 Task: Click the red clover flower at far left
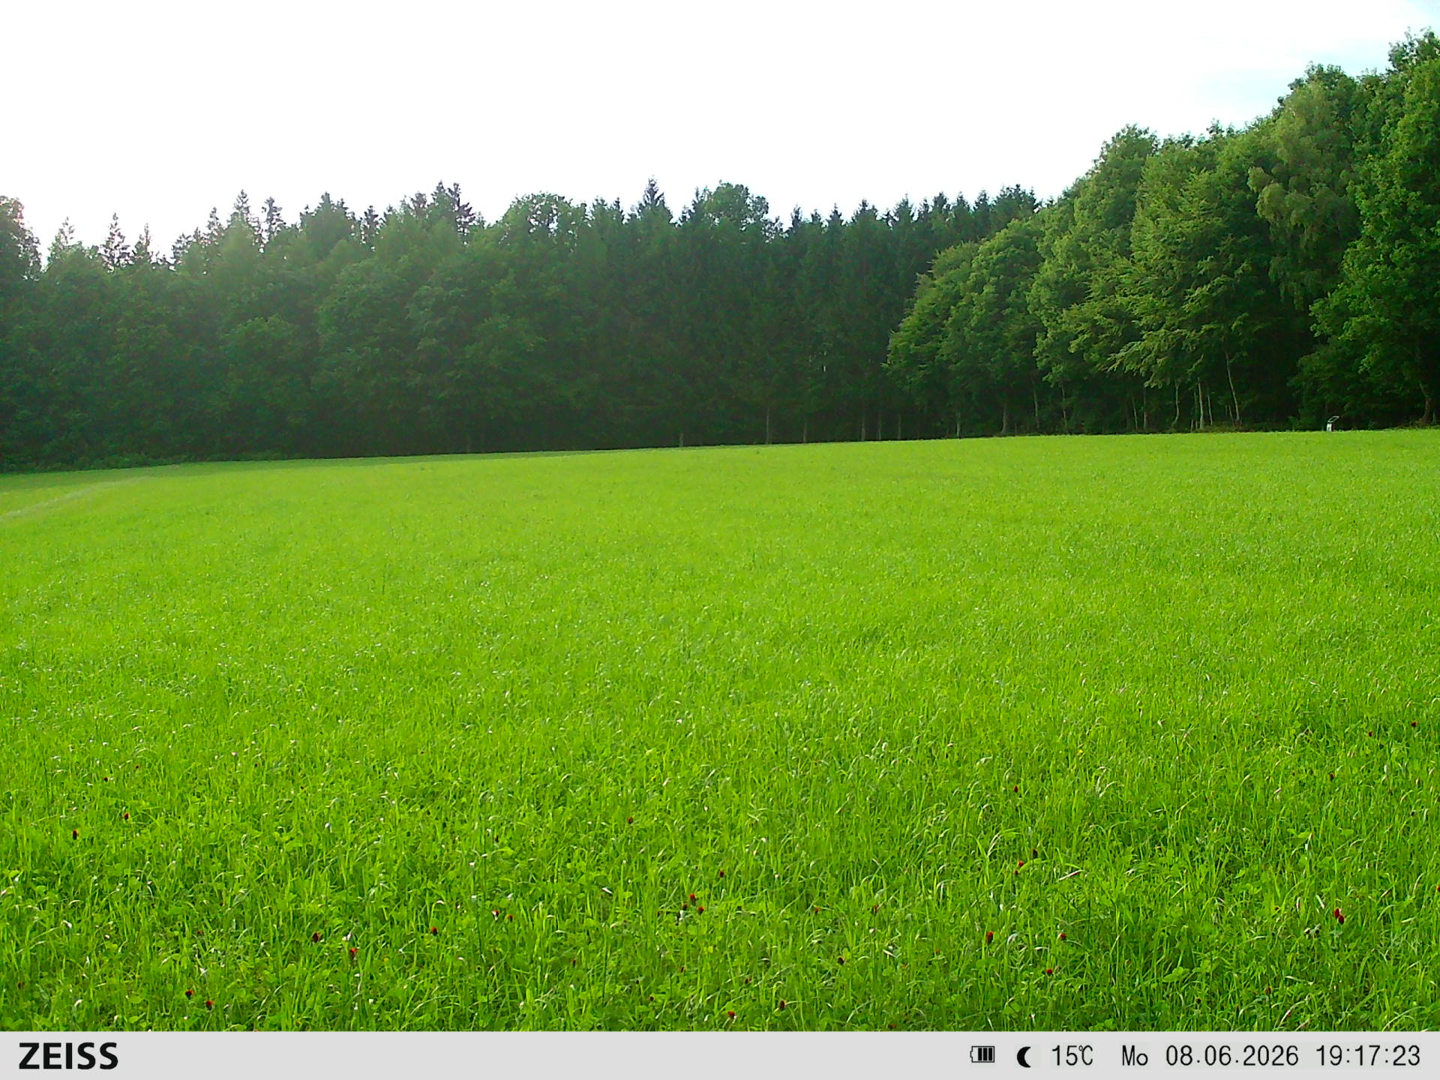click(x=74, y=834)
